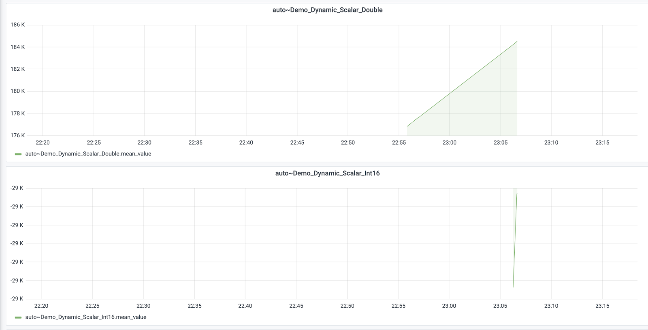
Task: Click 22:45 time label in Double chart
Action: coord(297,143)
